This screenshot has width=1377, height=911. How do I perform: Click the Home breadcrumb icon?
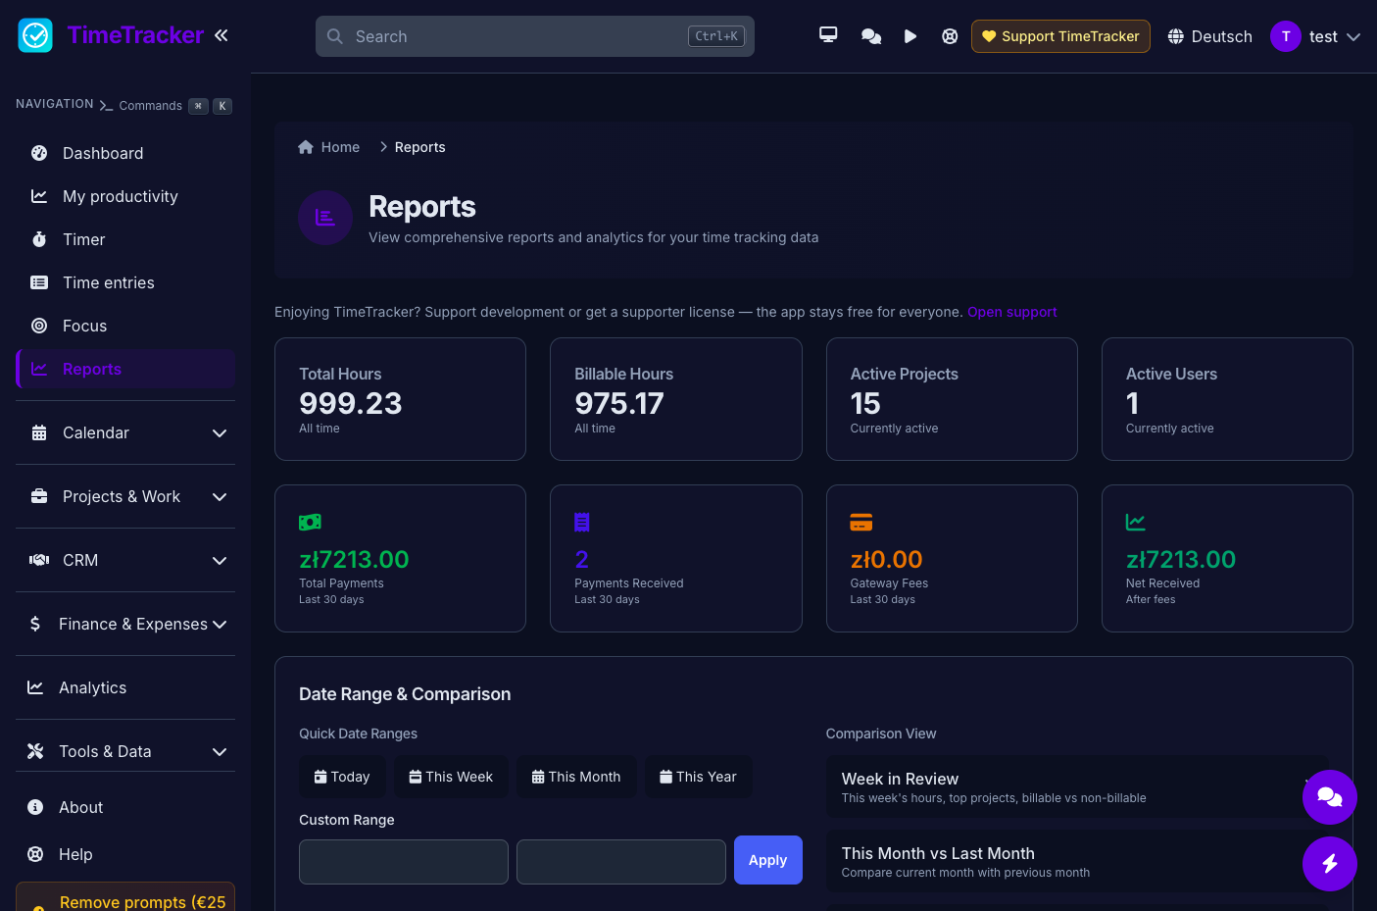point(306,147)
